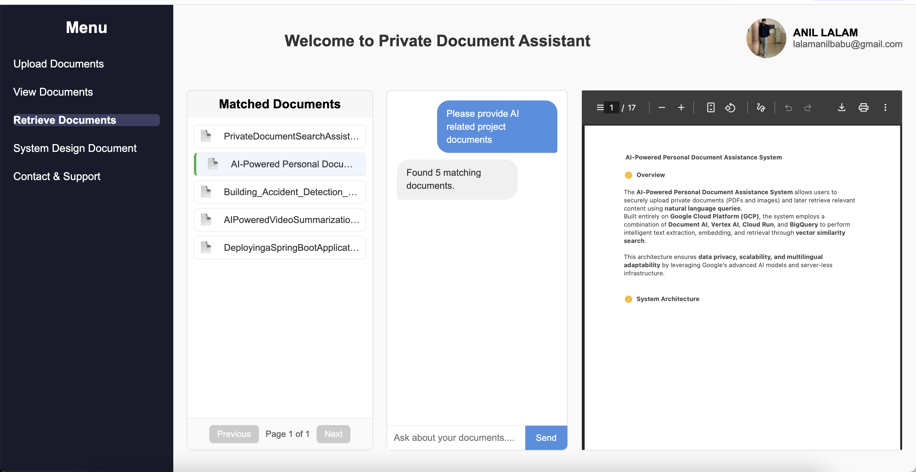Click the redo arrow in PDF toolbar

(x=808, y=107)
